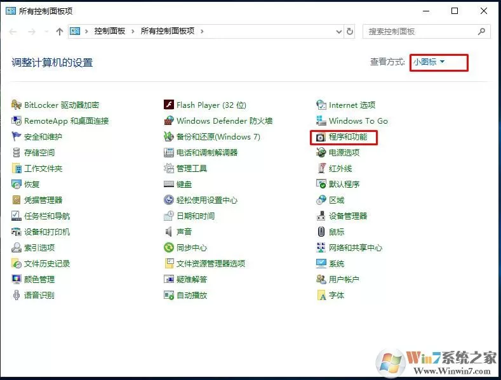Click the 声音 speaker icon
This screenshot has width=501, height=380.
169,232
